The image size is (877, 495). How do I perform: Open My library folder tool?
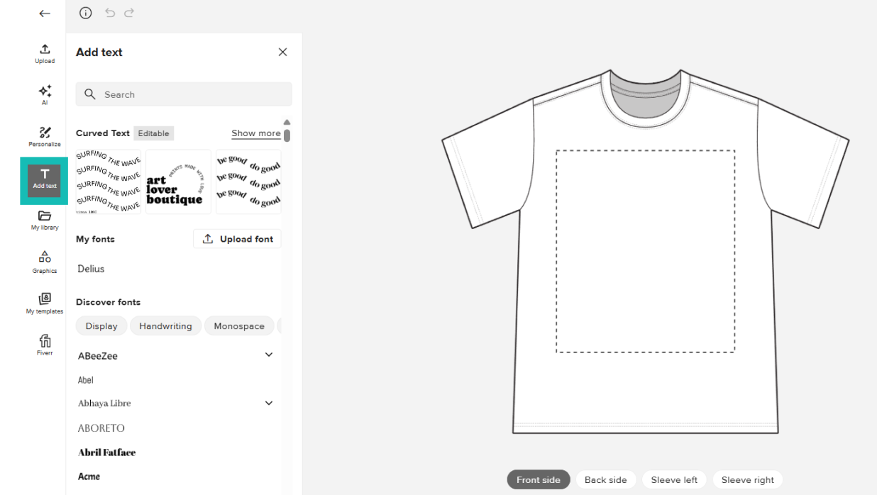click(45, 220)
